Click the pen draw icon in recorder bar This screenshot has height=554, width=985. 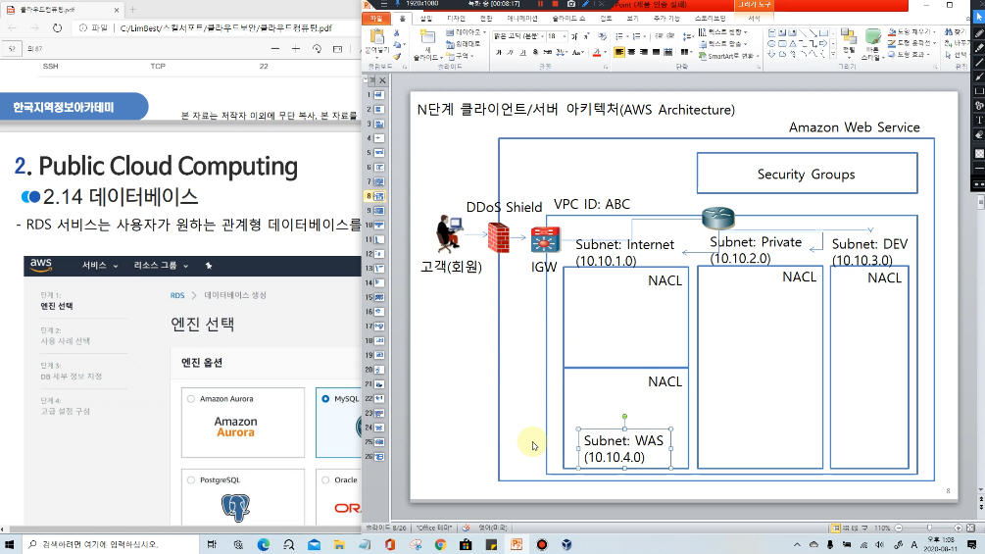click(585, 4)
